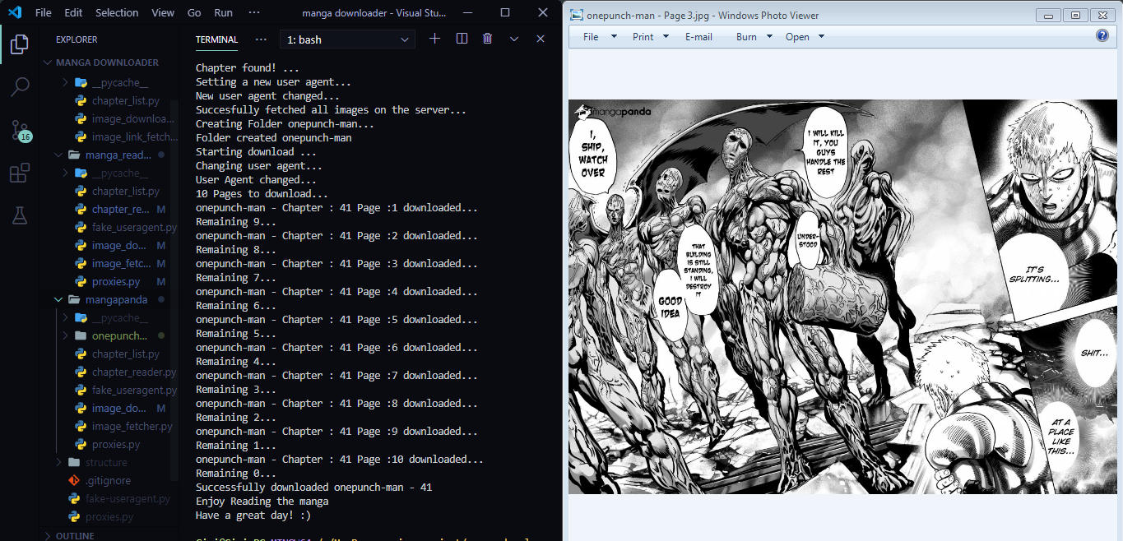
Task: Open VS Code View menu
Action: pyautogui.click(x=163, y=13)
